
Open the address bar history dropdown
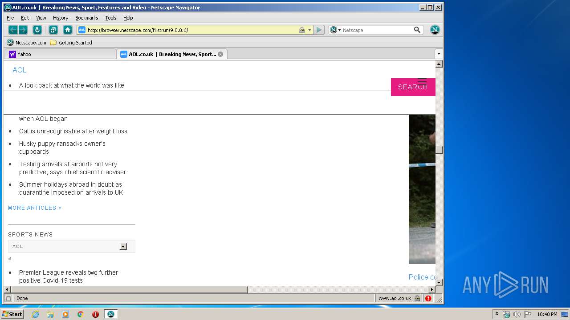310,30
